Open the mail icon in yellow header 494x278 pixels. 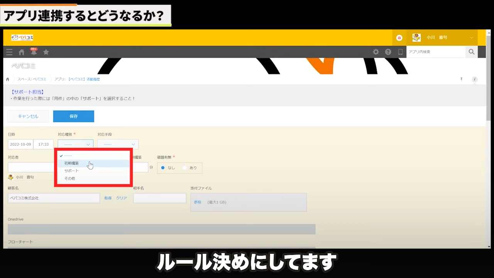click(399, 38)
